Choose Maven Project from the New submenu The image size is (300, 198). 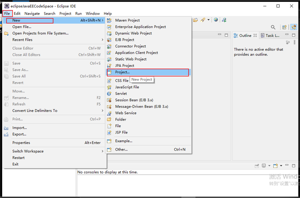click(148, 20)
